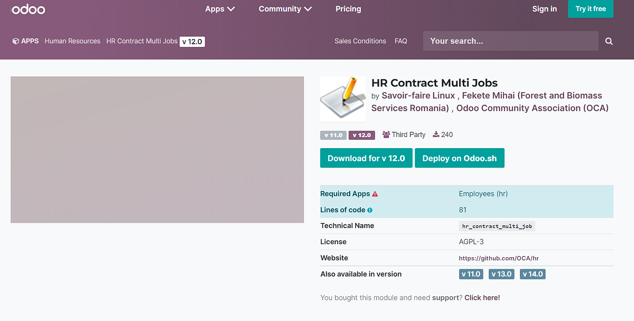Click the warning triangle beside Required Apps
This screenshot has height=321, width=634.
click(x=375, y=193)
